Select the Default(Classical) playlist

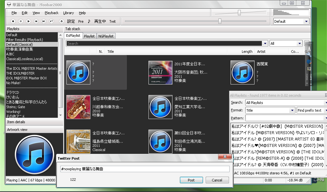click(32, 44)
